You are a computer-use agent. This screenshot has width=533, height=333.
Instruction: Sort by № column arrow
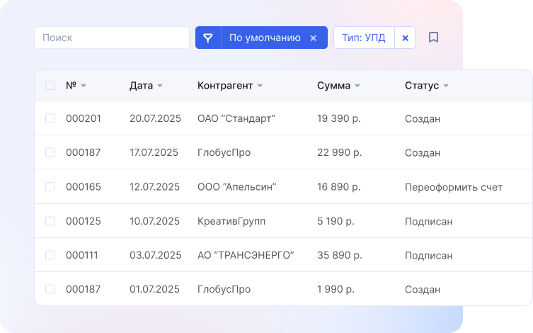(x=84, y=86)
